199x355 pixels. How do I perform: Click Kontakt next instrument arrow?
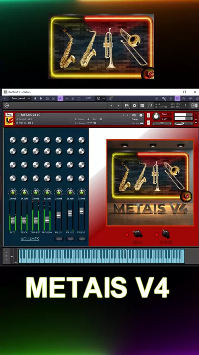pyautogui.click(x=119, y=106)
